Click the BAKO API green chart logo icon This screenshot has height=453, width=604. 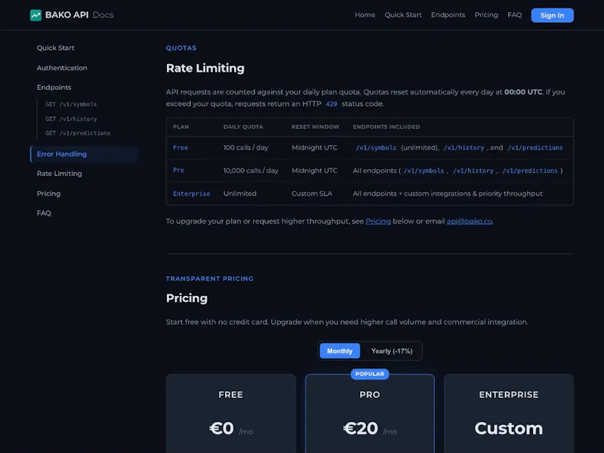[x=35, y=15]
